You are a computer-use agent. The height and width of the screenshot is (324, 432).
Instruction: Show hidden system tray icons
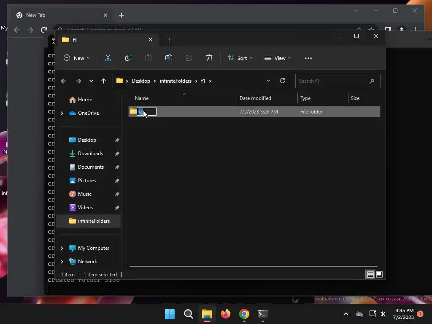(x=346, y=314)
